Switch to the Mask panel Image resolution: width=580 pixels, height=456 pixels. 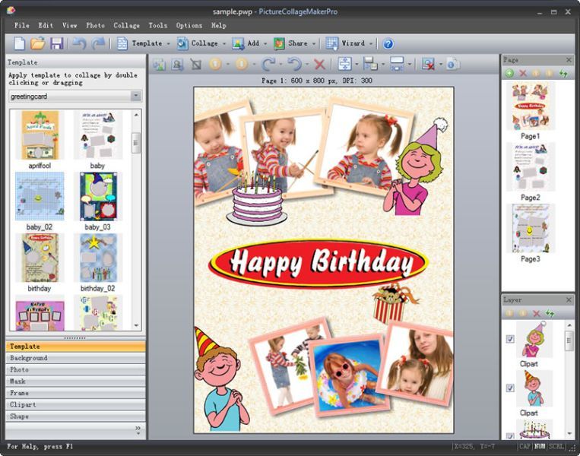pos(75,382)
